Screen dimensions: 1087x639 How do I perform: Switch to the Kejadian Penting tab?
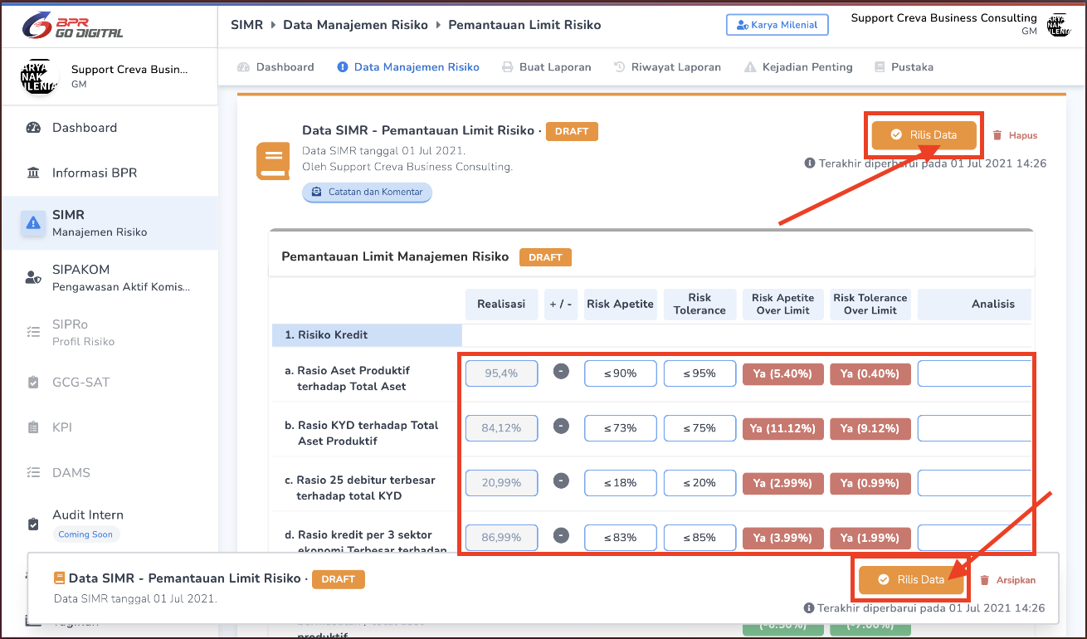click(798, 67)
